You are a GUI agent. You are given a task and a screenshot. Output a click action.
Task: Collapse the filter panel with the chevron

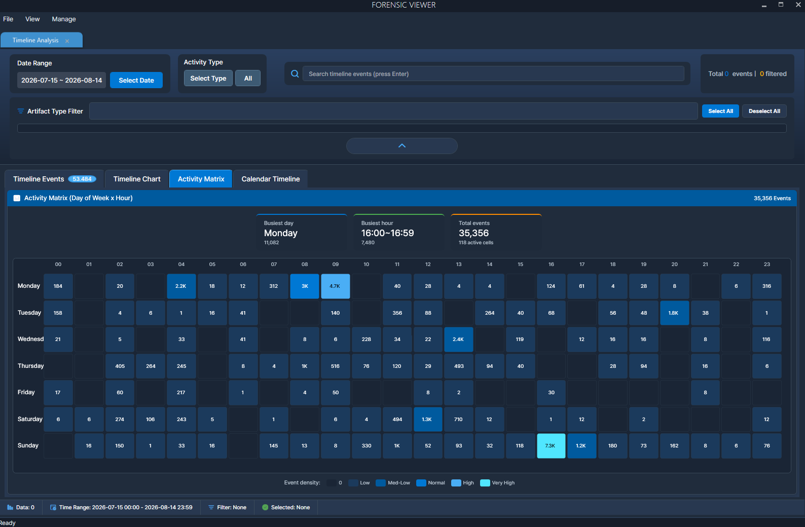coord(402,146)
